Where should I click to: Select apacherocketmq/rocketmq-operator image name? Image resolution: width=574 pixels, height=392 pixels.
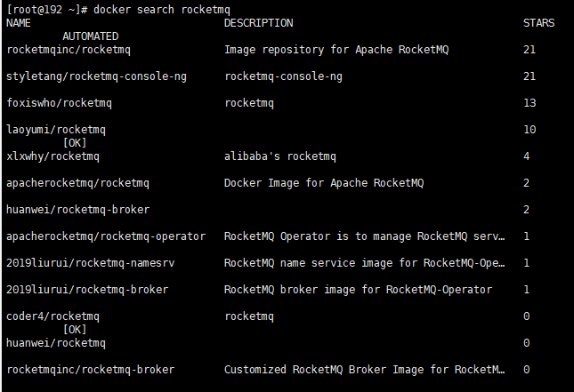(x=106, y=236)
